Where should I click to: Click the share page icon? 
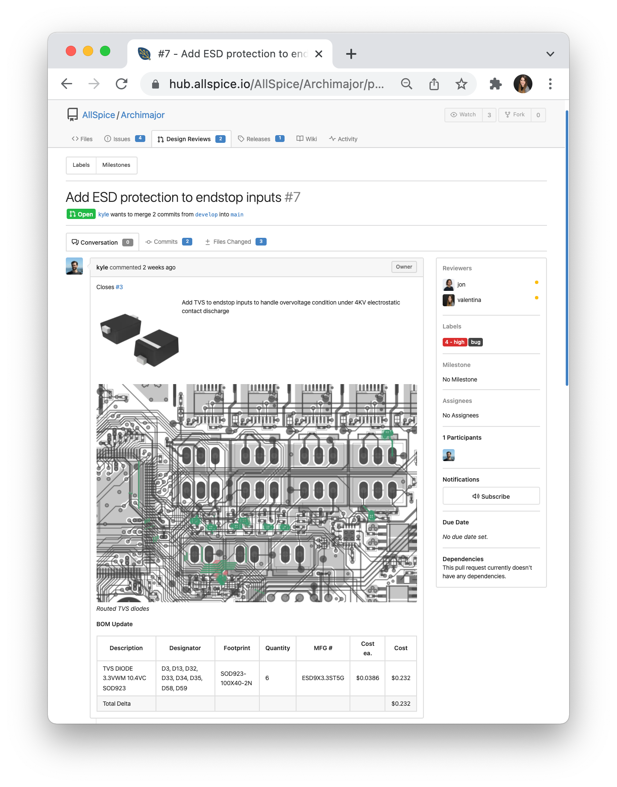coord(434,84)
